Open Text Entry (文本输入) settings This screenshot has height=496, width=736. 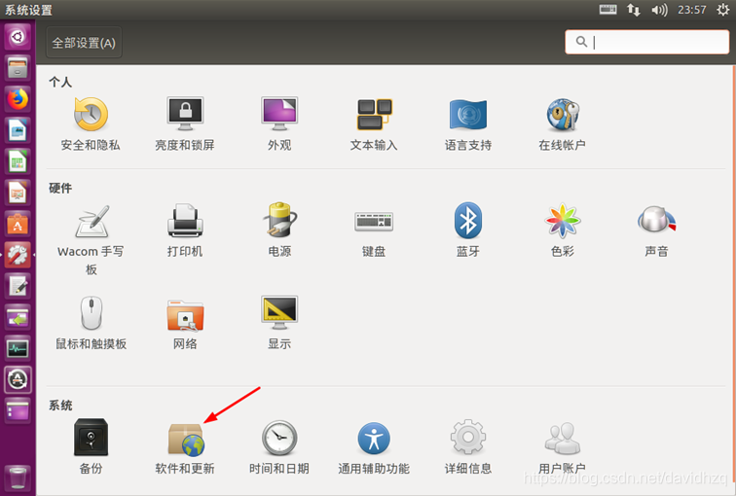374,124
